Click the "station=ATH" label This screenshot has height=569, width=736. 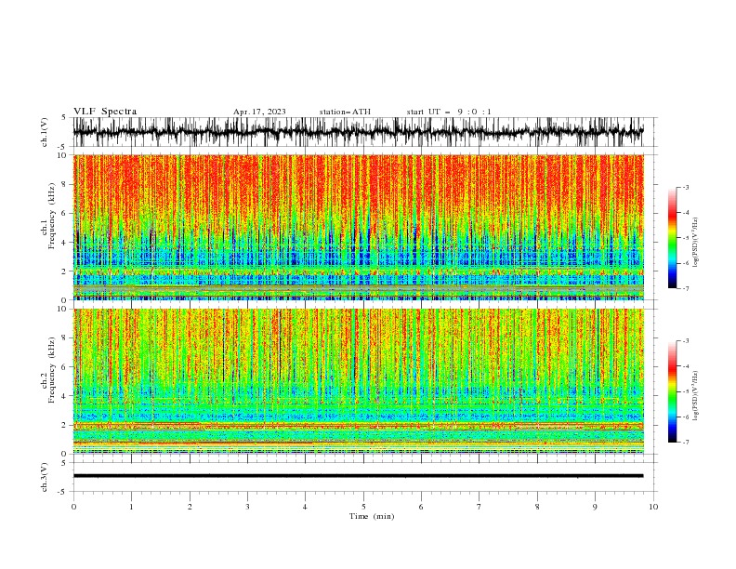pos(345,112)
